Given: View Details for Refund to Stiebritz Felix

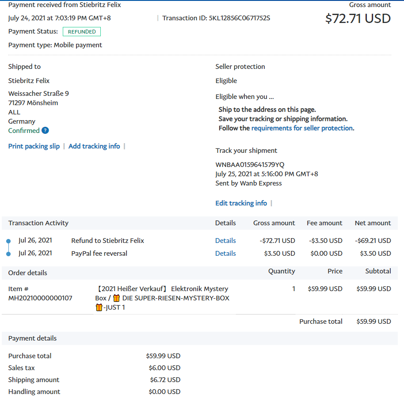Looking at the screenshot, I should tap(225, 241).
